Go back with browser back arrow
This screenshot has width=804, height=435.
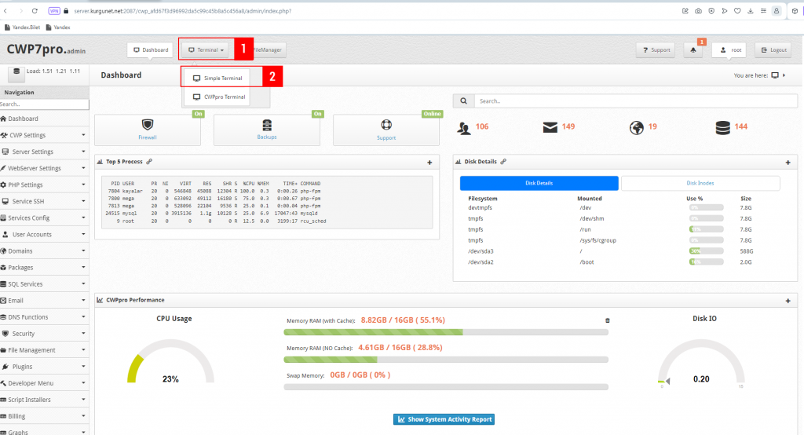[5, 11]
